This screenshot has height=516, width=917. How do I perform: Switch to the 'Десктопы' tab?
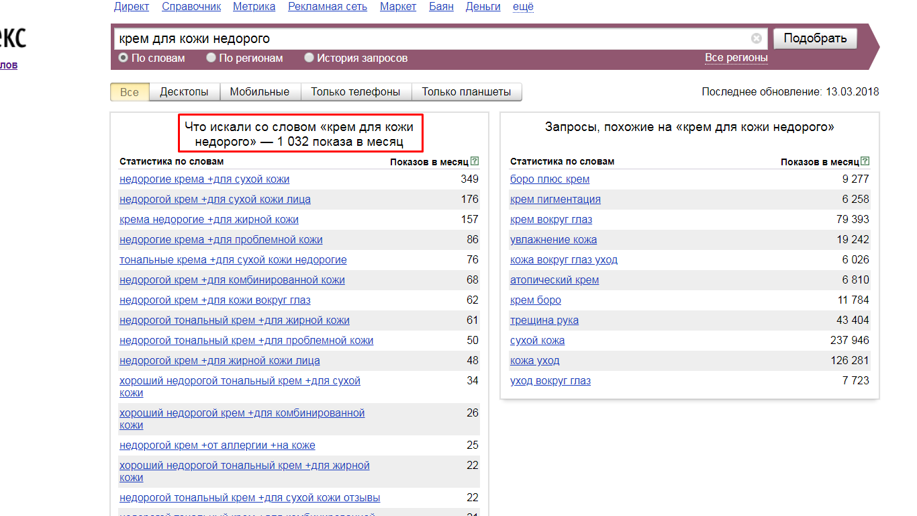pyautogui.click(x=184, y=92)
